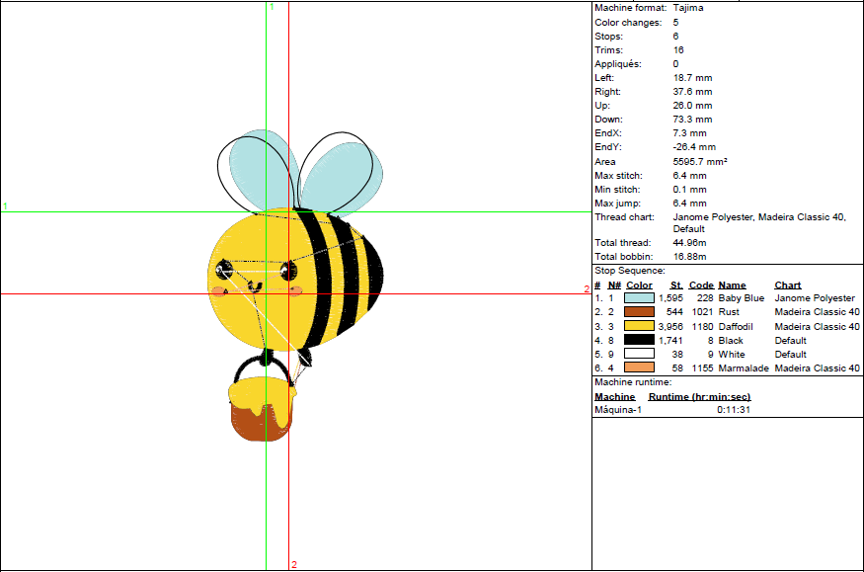Screen dimensions: 864x572
Task: Click the bee's right blue wing
Action: (x=341, y=176)
